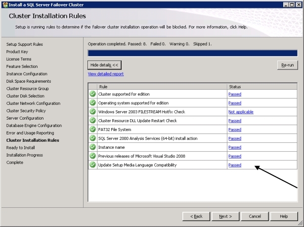Screen dimensions: 304x227
Task: Open Help for cluster installation rules
Action: [x=284, y=216]
